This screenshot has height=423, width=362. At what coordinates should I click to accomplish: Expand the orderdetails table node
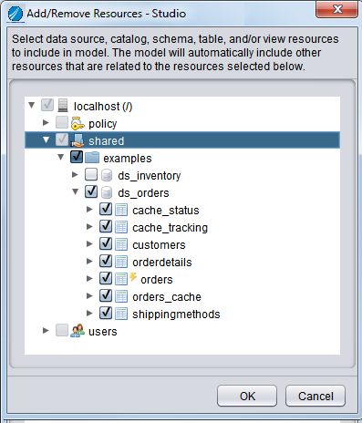pos(89,262)
